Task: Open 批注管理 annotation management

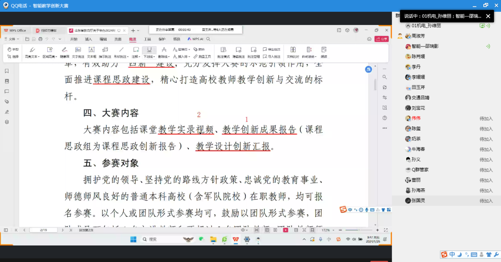Action: tap(253, 52)
